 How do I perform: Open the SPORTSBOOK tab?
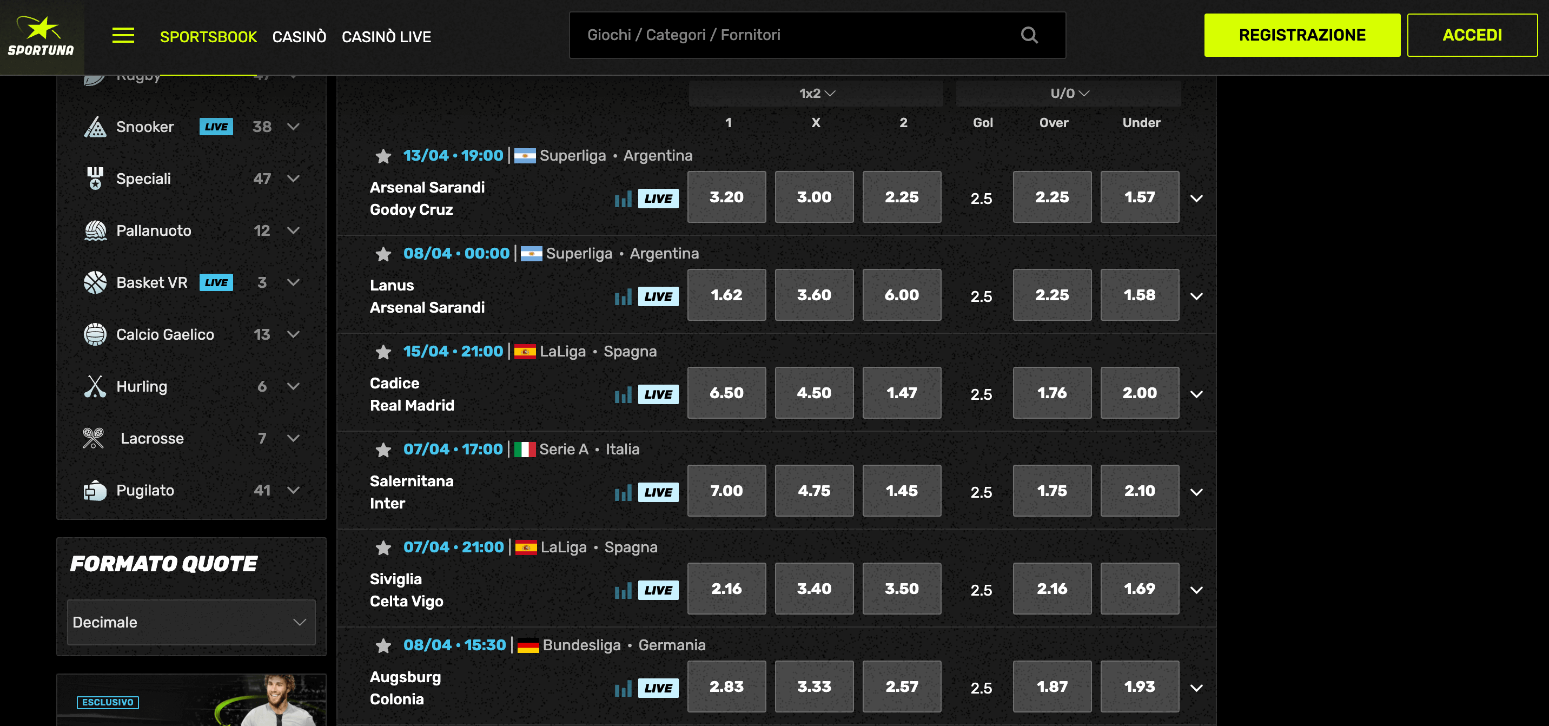(208, 37)
